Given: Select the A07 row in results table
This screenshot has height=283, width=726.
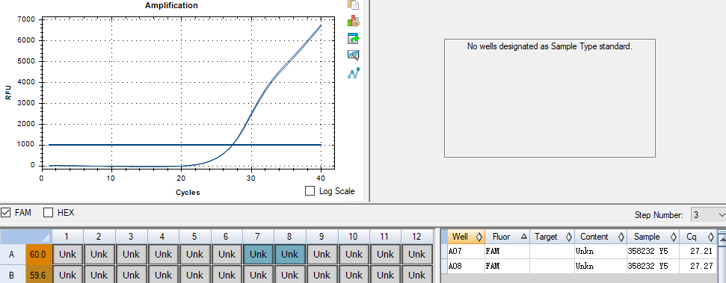Looking at the screenshot, I should (578, 252).
